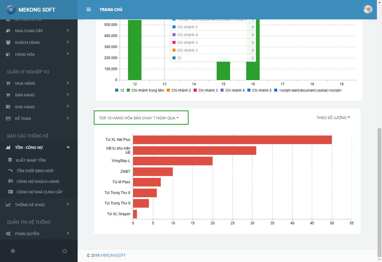This screenshot has width=382, height=262.
Task: Click the Hàng hóa box icon
Action: pos(8,54)
